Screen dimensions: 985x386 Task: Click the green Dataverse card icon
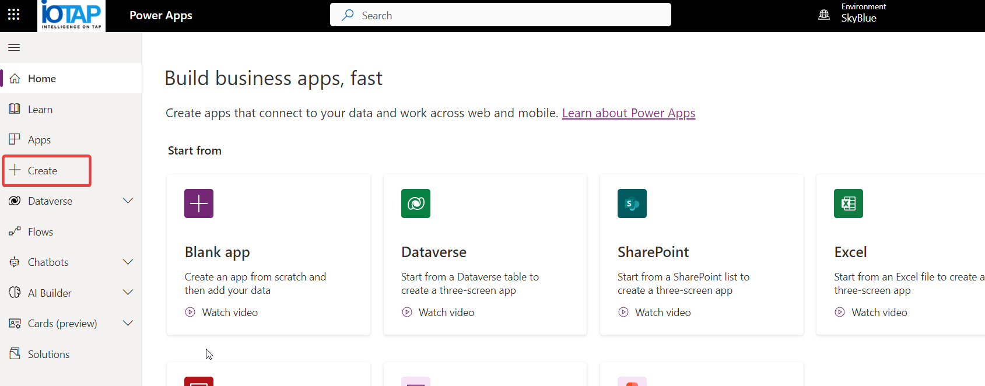416,203
